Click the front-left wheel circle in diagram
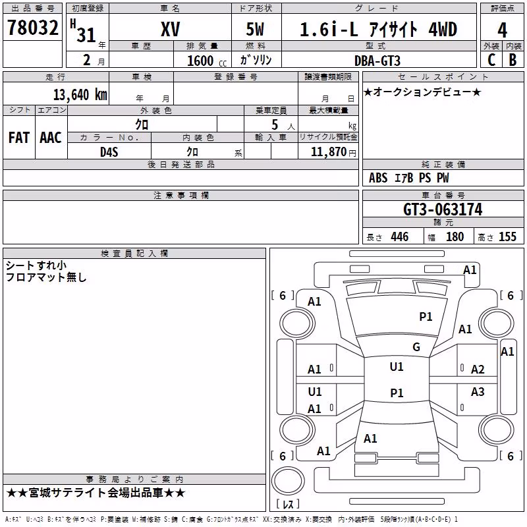The height and width of the screenshot is (527, 527). click(x=297, y=323)
